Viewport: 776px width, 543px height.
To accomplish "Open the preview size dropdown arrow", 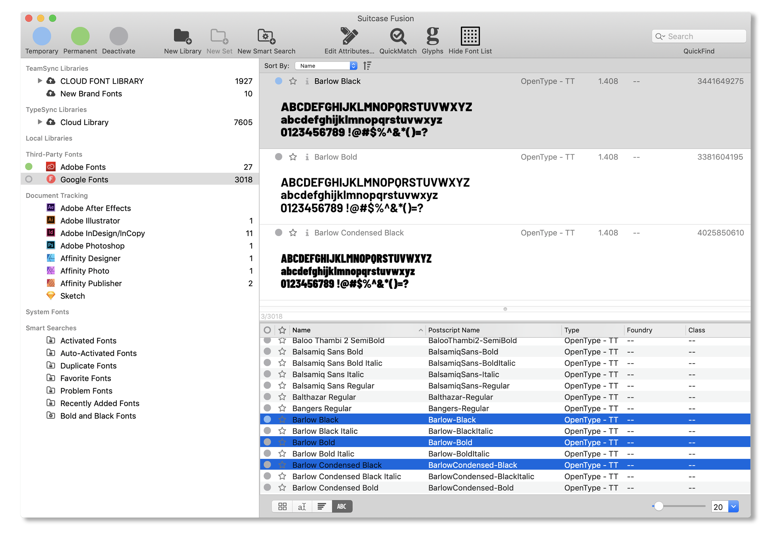I will point(733,506).
